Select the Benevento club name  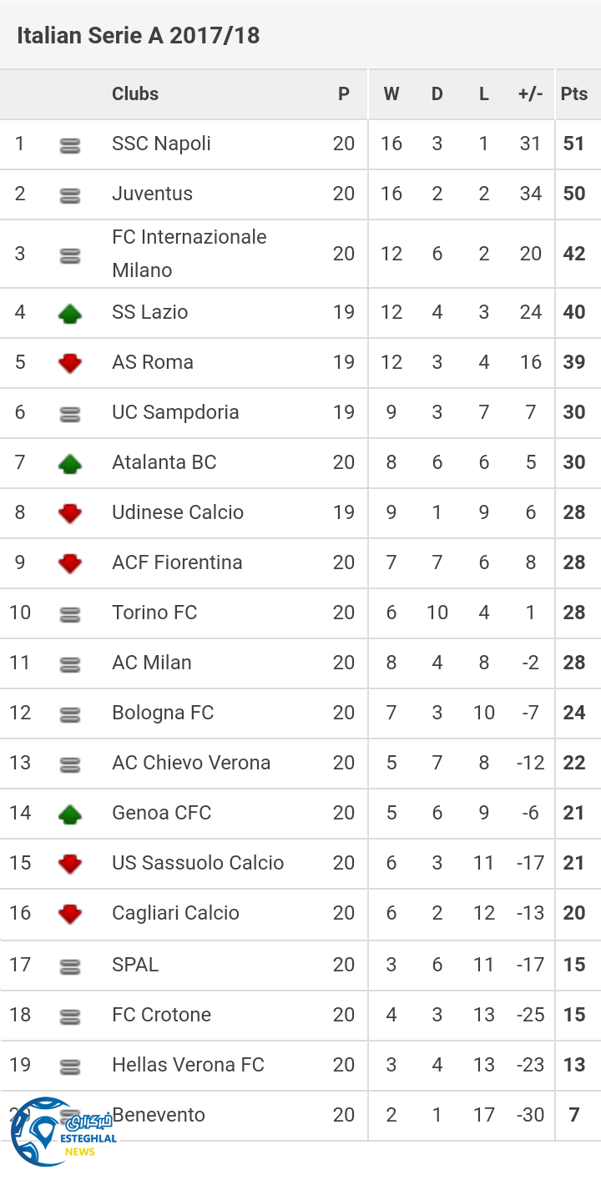point(159,1115)
